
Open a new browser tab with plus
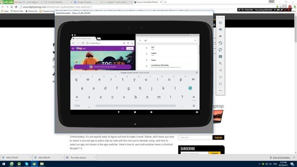coord(165,2)
